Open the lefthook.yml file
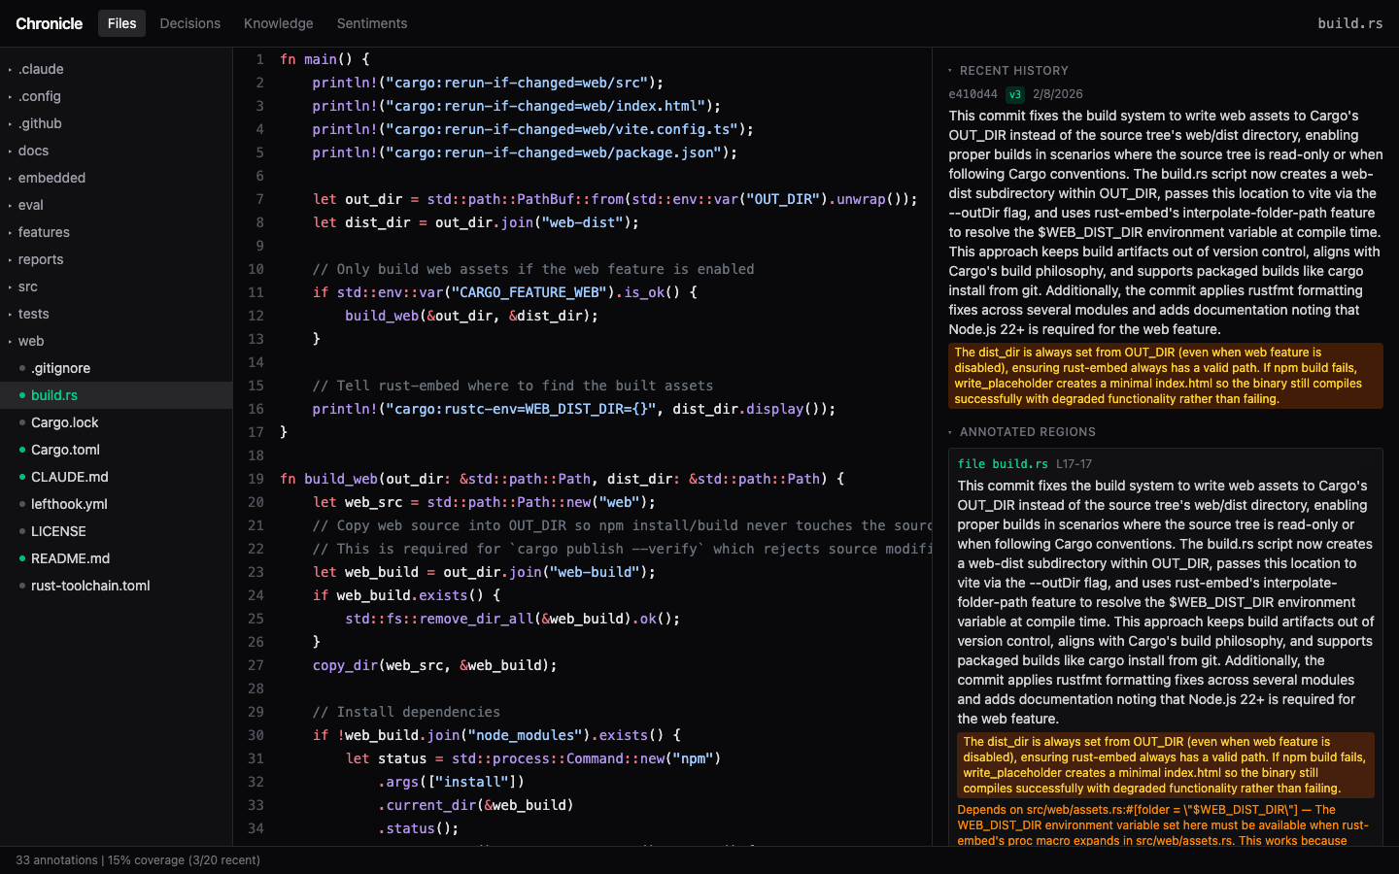 tap(116, 504)
